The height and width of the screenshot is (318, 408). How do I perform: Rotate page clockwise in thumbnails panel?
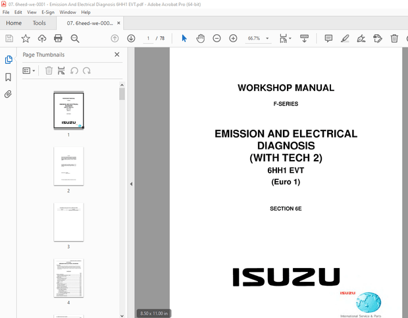point(87,70)
